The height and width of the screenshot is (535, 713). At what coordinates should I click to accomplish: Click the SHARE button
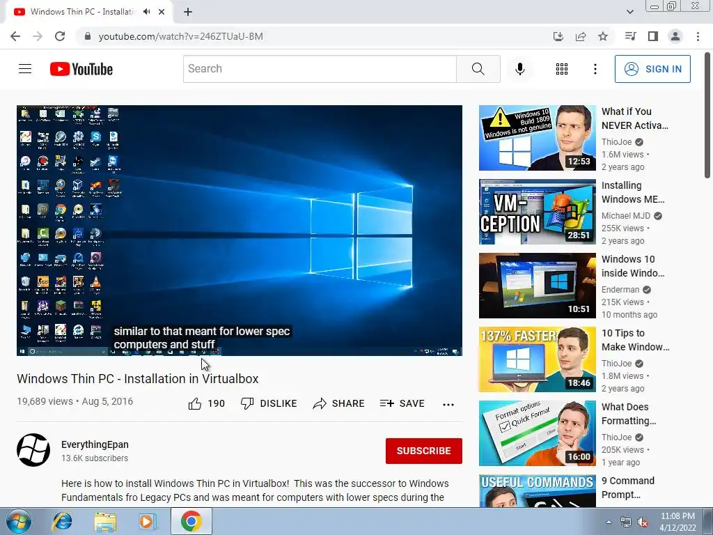[x=339, y=403]
